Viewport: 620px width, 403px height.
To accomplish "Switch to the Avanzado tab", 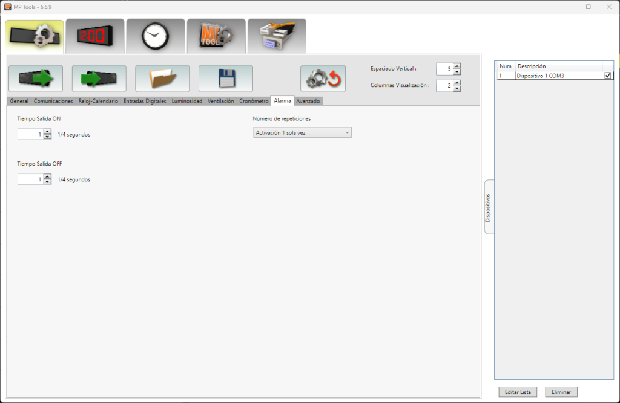I will tap(308, 101).
